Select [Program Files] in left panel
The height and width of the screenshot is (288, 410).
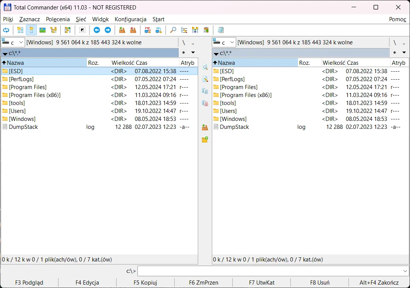point(99,87)
